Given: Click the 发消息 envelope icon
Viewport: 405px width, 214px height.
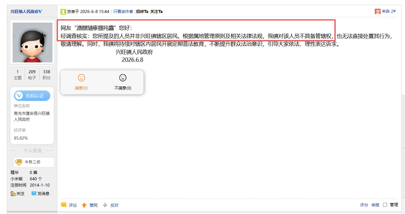Looking at the screenshot, I should click(x=34, y=194).
